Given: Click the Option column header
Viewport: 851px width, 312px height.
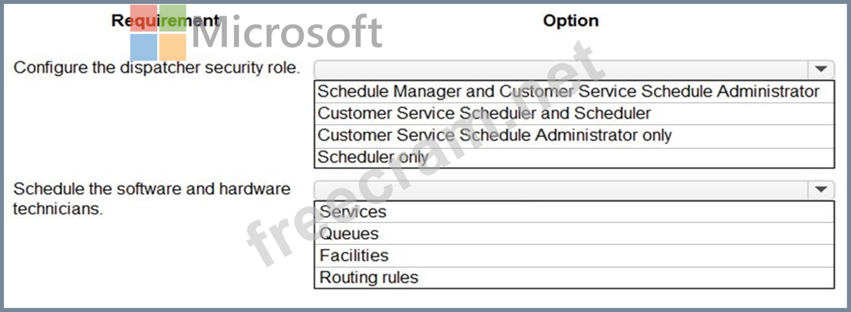Looking at the screenshot, I should pos(570,20).
